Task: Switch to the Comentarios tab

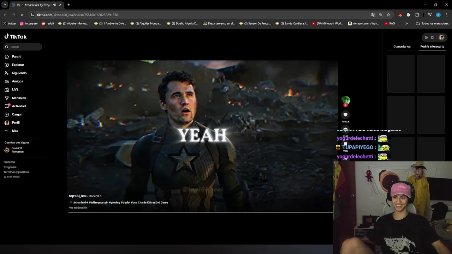Action: pyautogui.click(x=402, y=47)
